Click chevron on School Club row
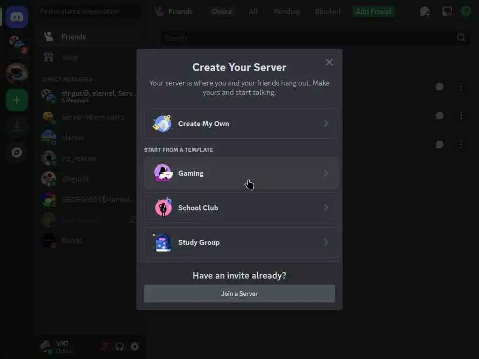The image size is (479, 359). click(326, 208)
